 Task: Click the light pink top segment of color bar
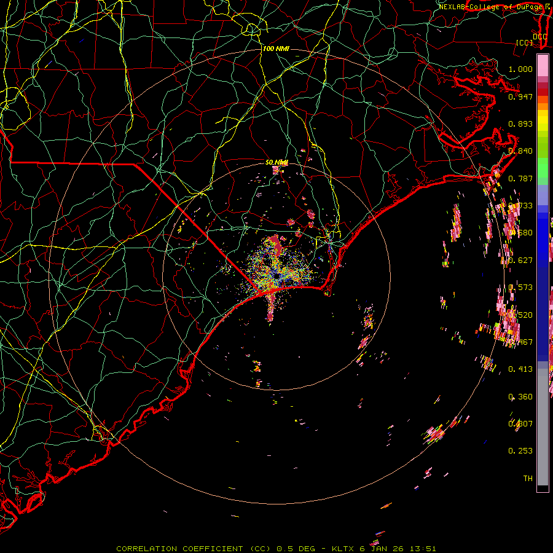click(543, 66)
